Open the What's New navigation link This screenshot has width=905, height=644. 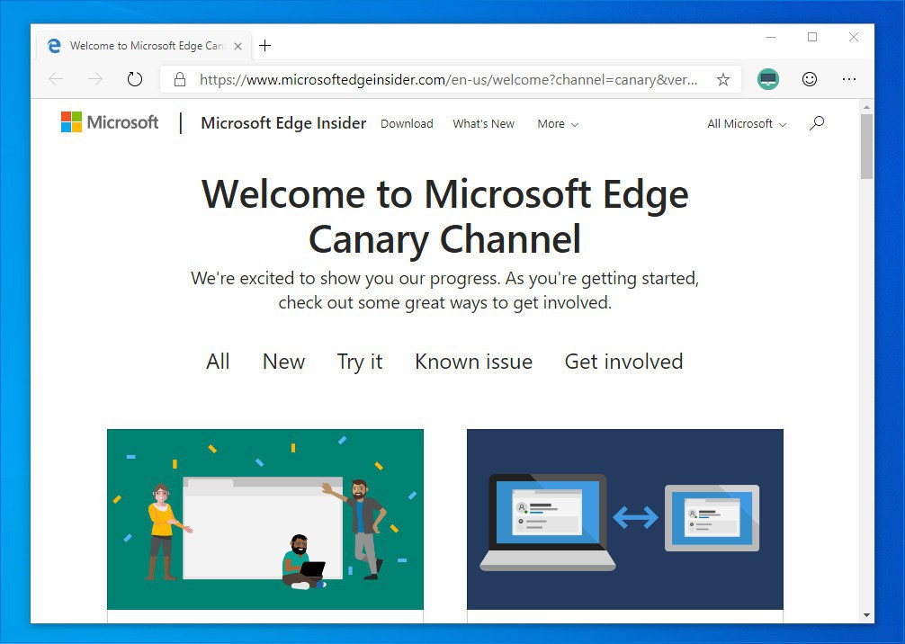coord(483,123)
